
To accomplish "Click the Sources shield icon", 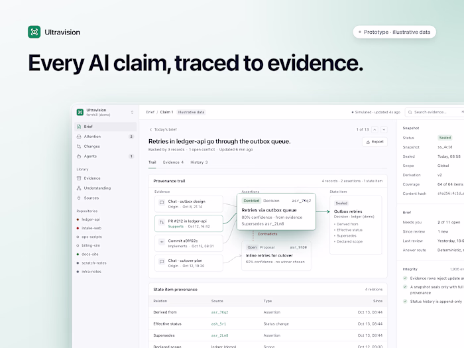I will [79, 198].
